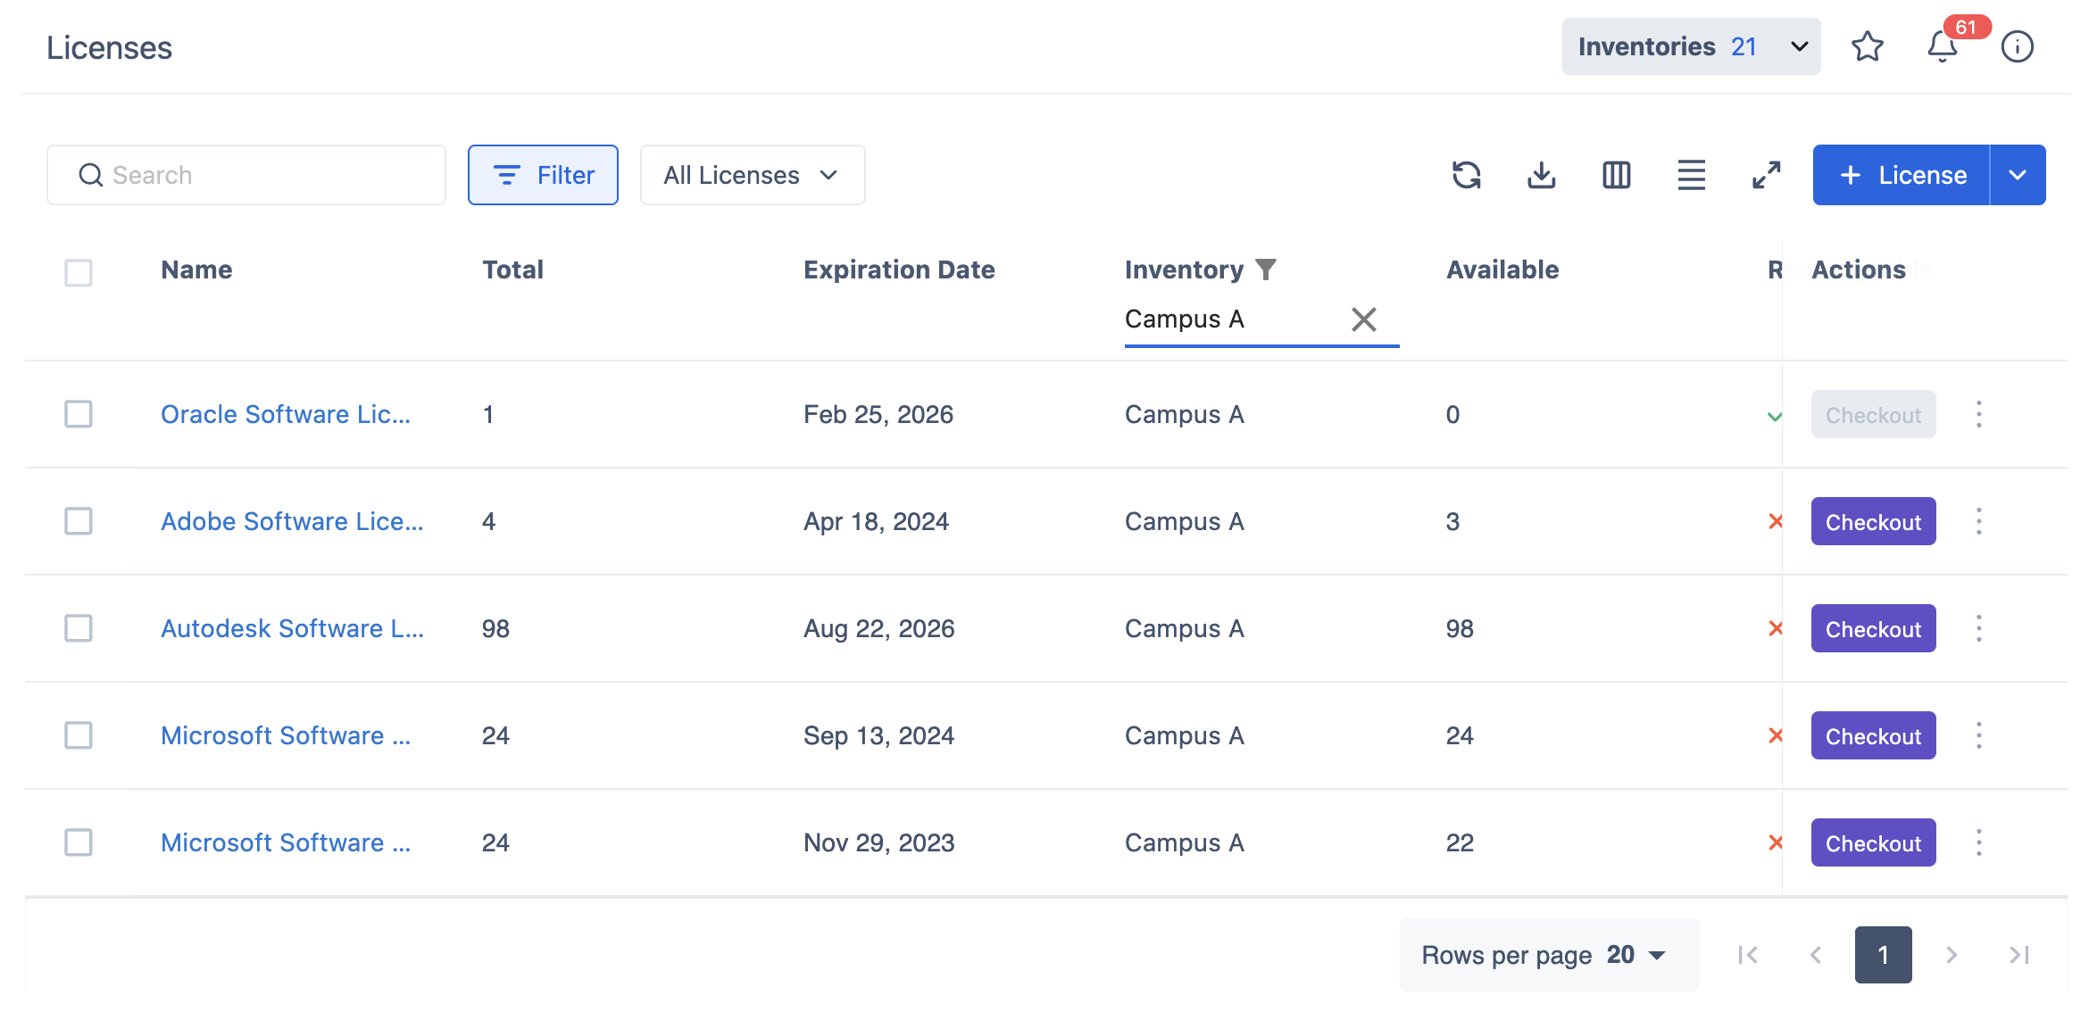Open the Inventories dropdown
Image resolution: width=2089 pixels, height=1012 pixels.
[x=1691, y=46]
